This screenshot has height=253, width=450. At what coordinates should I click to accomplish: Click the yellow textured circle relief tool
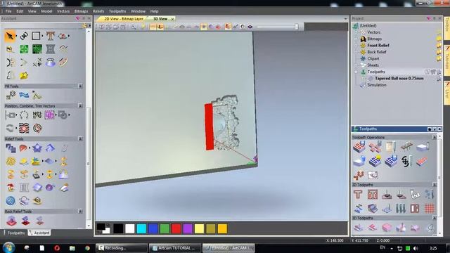(11, 161)
